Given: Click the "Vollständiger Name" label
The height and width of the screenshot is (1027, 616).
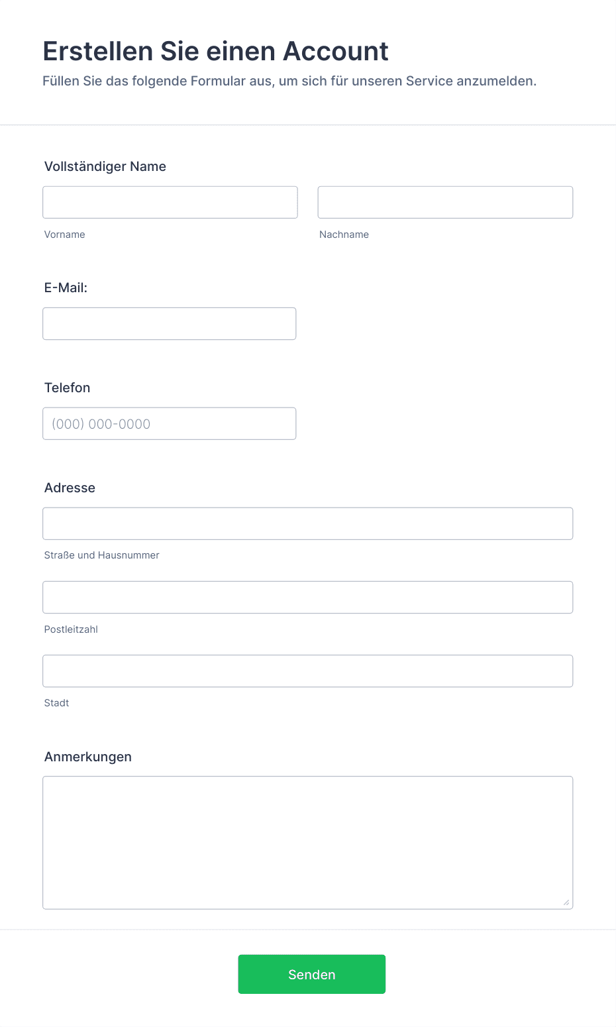Looking at the screenshot, I should tap(105, 166).
